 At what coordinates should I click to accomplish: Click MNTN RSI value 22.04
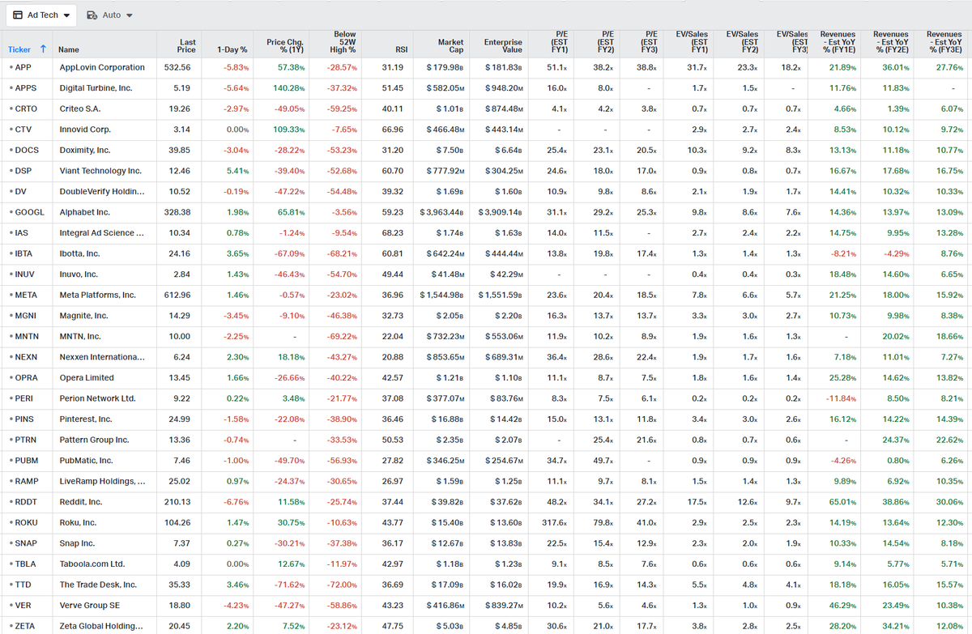click(x=392, y=336)
